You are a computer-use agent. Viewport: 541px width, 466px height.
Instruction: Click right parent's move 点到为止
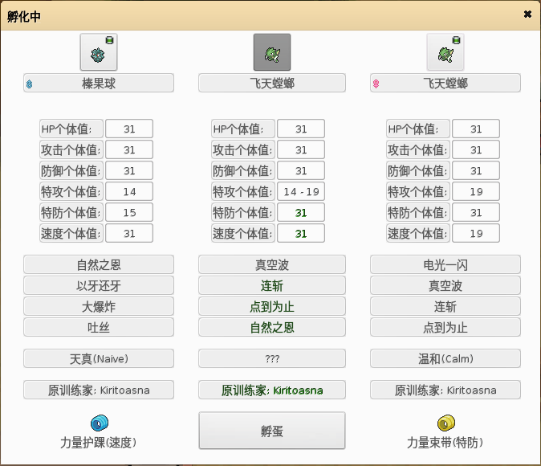point(445,327)
